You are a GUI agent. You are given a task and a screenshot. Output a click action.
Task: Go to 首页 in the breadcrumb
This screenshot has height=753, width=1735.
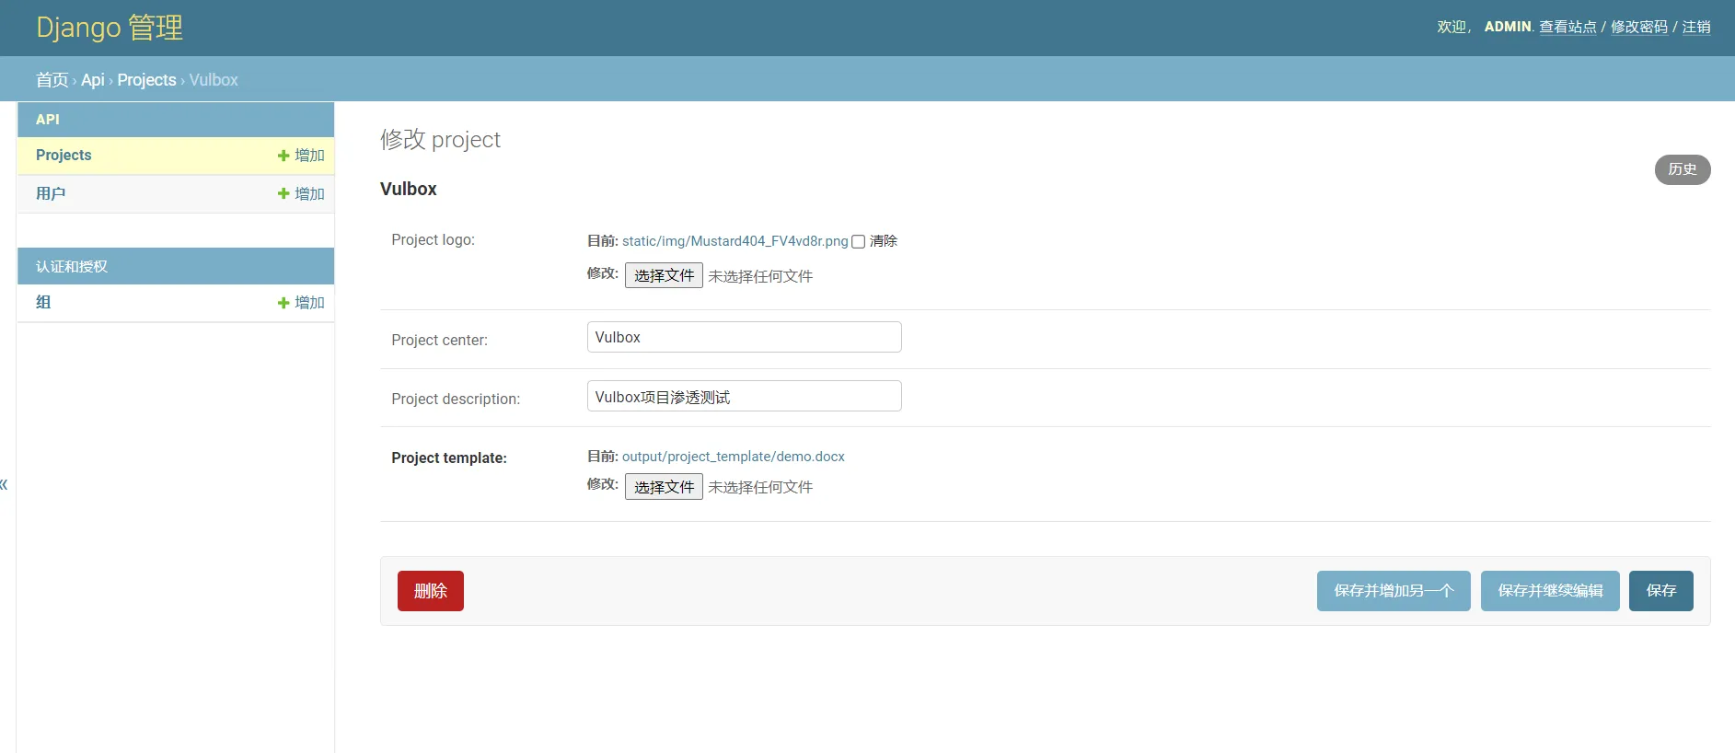point(52,80)
